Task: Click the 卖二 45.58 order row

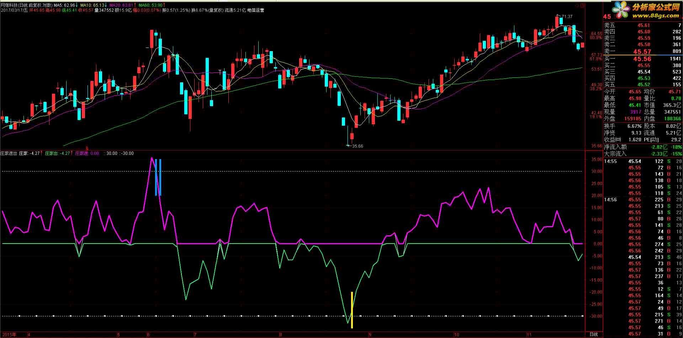Action: pos(642,44)
